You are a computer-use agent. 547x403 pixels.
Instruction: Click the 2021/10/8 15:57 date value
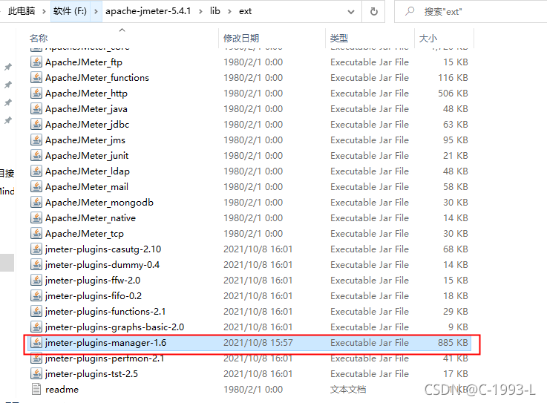[258, 343]
